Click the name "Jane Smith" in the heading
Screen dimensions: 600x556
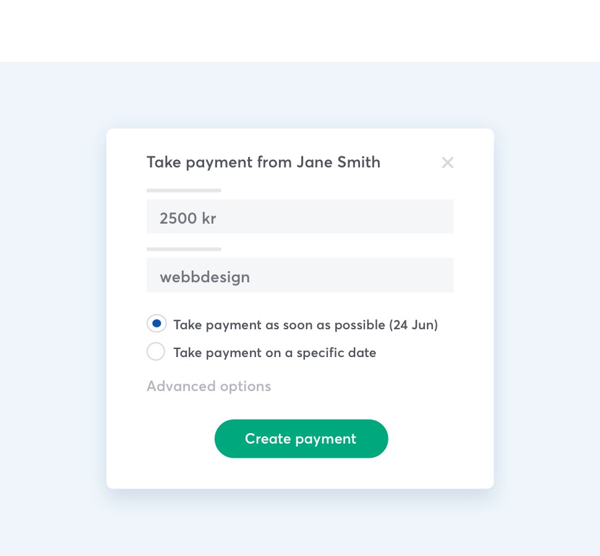click(338, 162)
